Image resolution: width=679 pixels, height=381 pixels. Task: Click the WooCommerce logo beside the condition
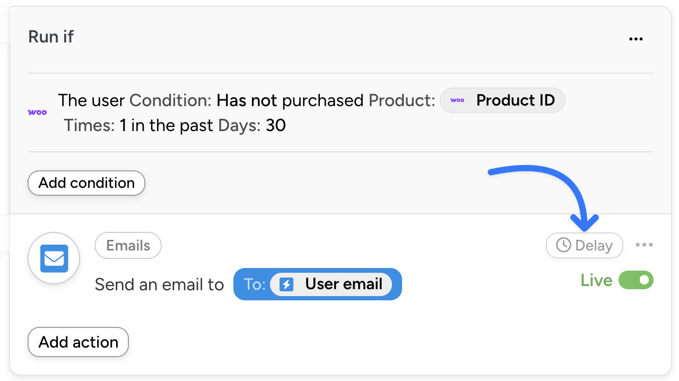pyautogui.click(x=37, y=112)
